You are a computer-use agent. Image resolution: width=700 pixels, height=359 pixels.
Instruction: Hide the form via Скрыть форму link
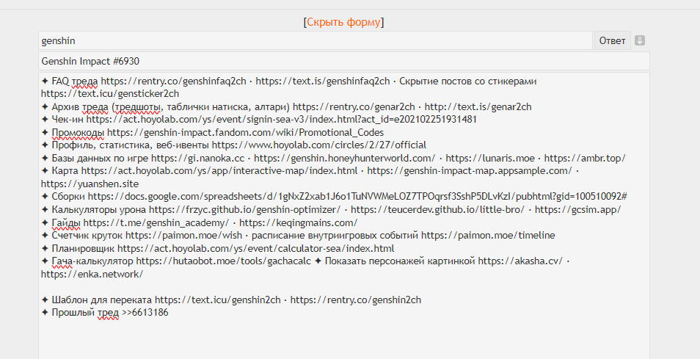pos(343,22)
